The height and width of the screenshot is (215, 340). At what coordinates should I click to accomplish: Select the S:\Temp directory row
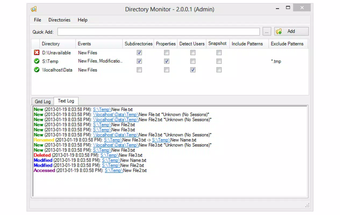tap(170, 61)
